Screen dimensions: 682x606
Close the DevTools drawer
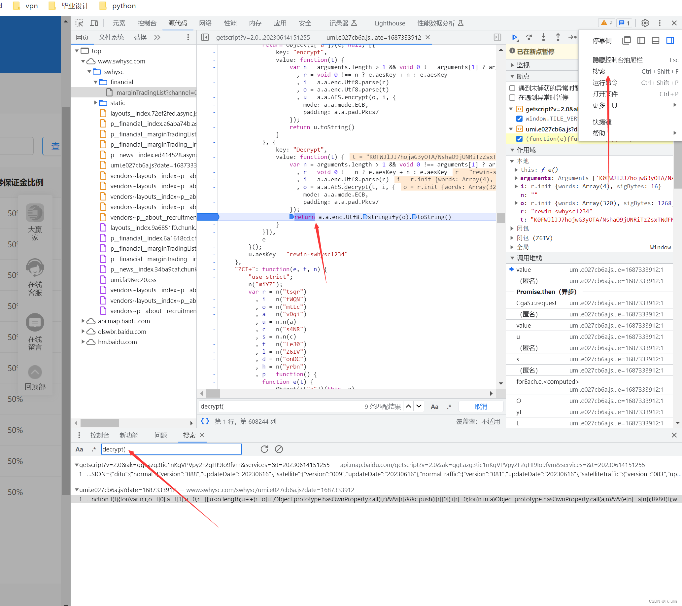click(x=674, y=435)
